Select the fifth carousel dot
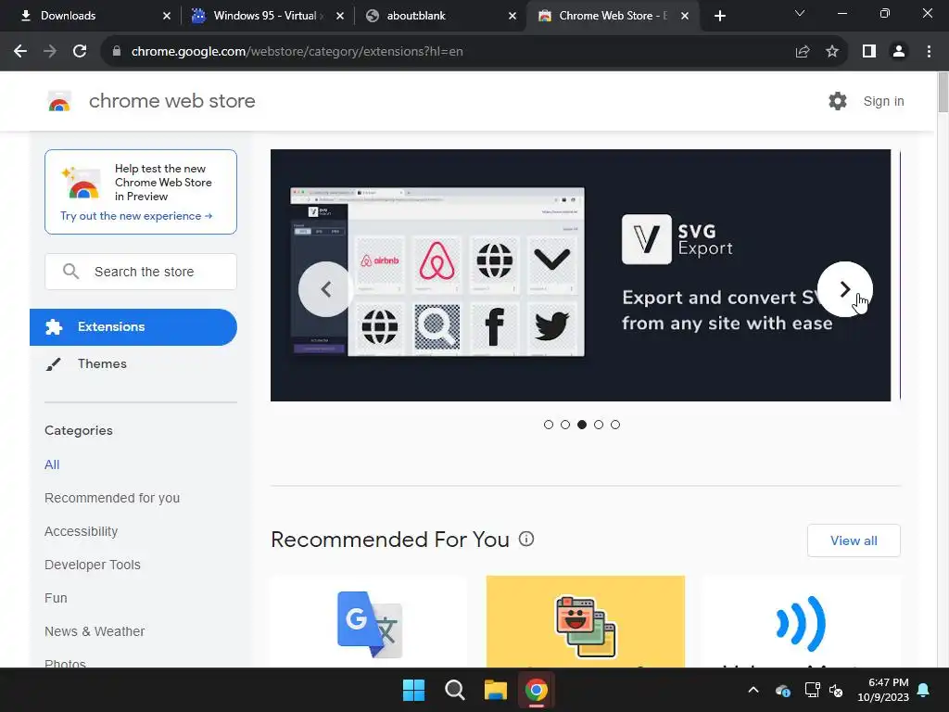The width and height of the screenshot is (949, 712). [x=615, y=425]
